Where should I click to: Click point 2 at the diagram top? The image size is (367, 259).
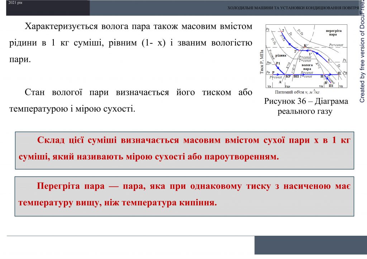[282, 31]
